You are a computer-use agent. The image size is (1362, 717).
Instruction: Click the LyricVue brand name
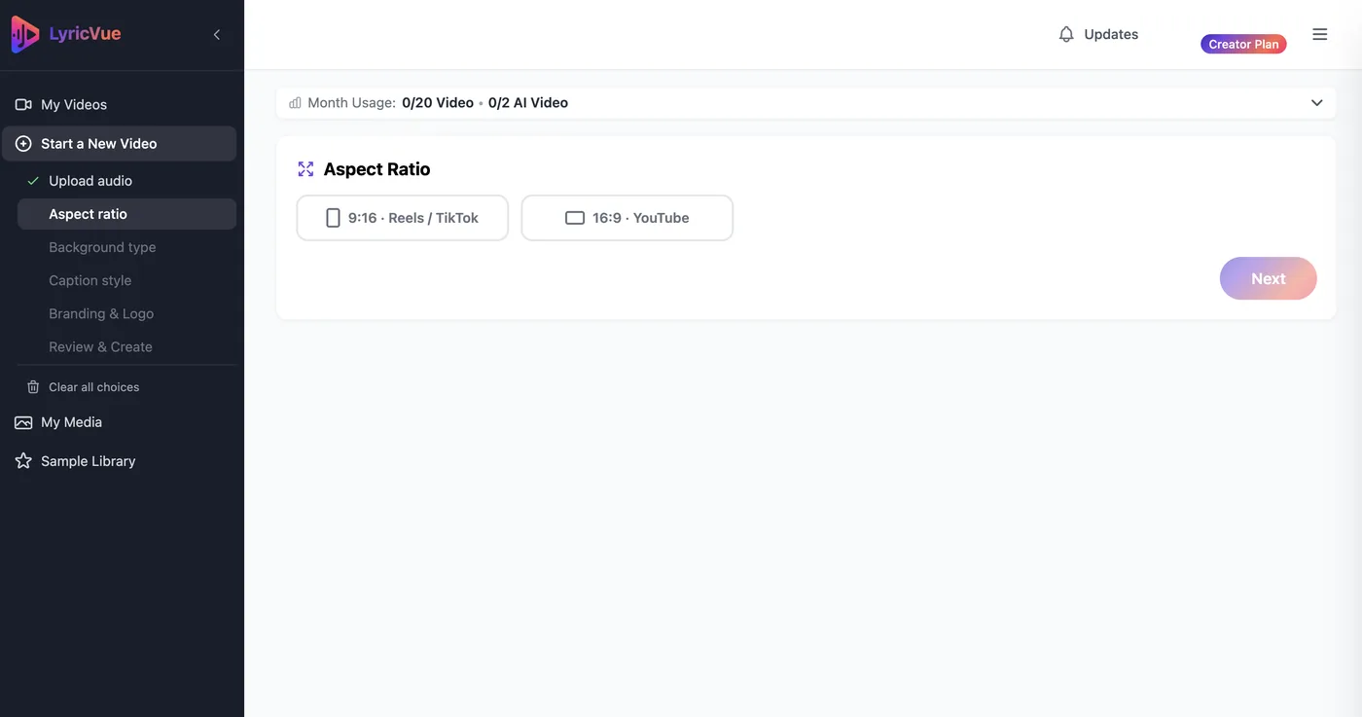point(85,34)
